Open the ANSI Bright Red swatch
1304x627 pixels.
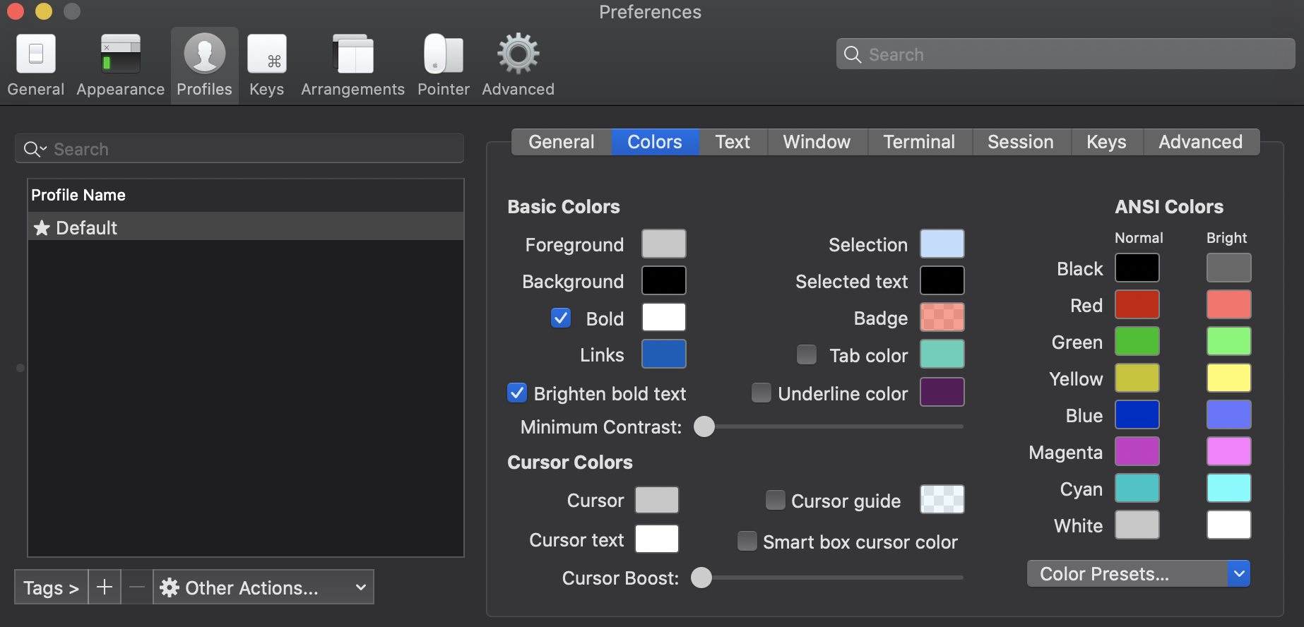(1229, 304)
